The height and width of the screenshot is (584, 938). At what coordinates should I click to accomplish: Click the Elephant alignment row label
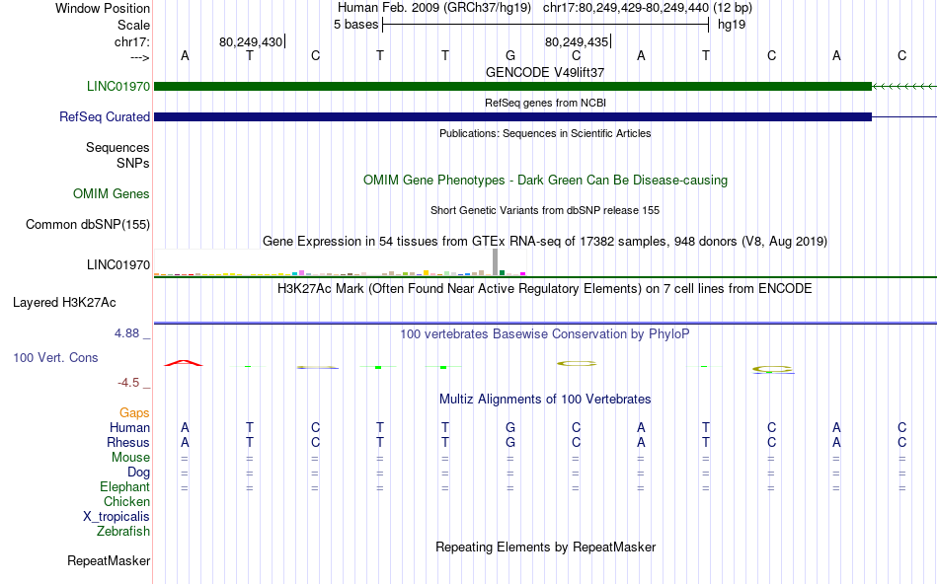point(125,486)
